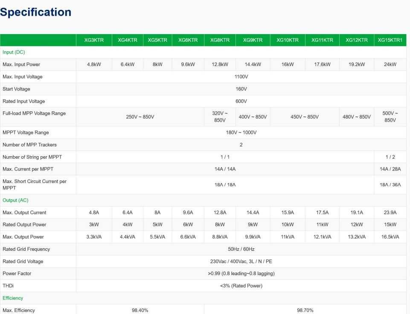Click the 180V ~ 1000V value
The width and height of the screenshot is (410, 314).
coord(241,132)
